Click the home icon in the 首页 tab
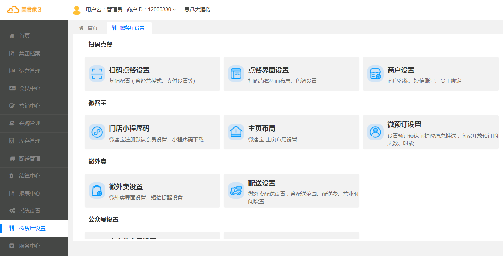Viewport: 503px width, 256px height. coord(81,28)
